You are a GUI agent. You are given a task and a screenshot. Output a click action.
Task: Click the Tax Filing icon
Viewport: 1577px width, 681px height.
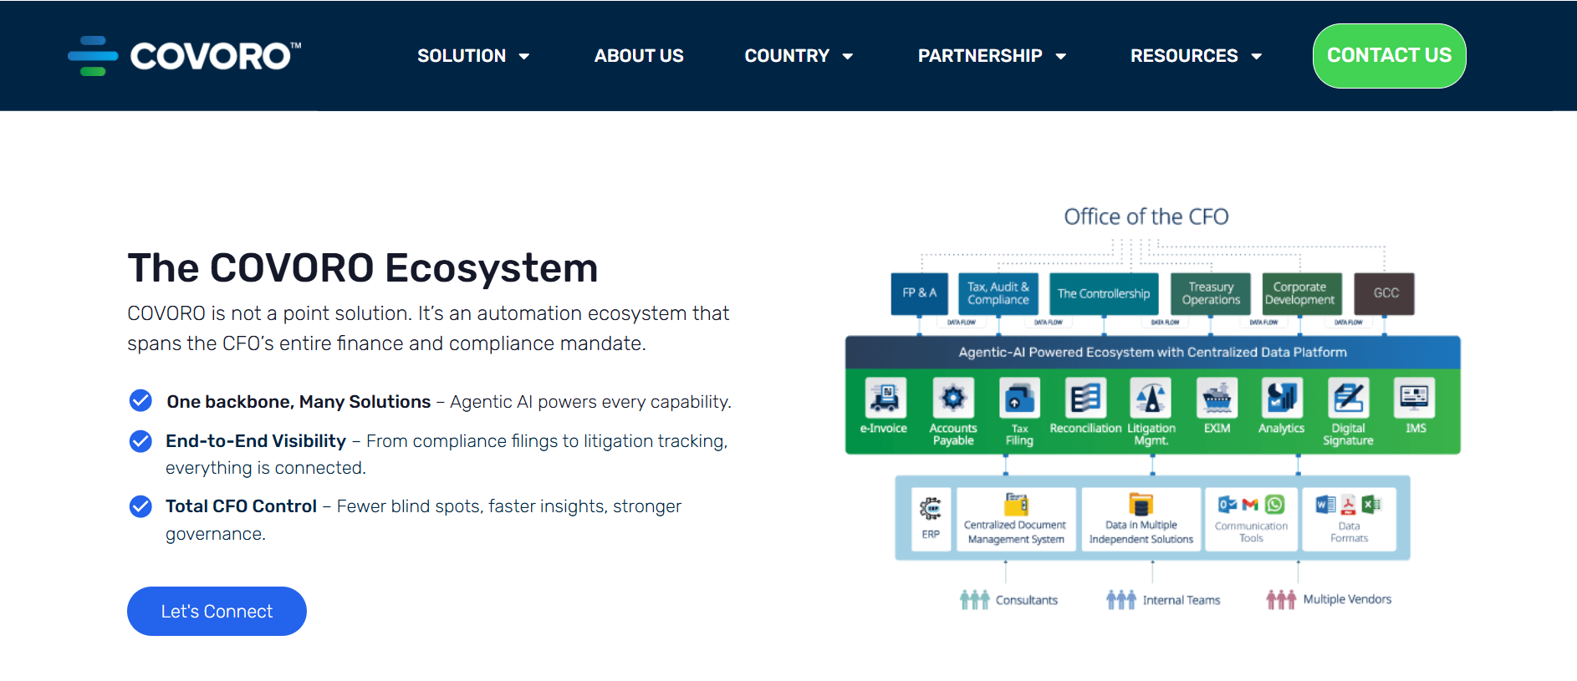1019,397
